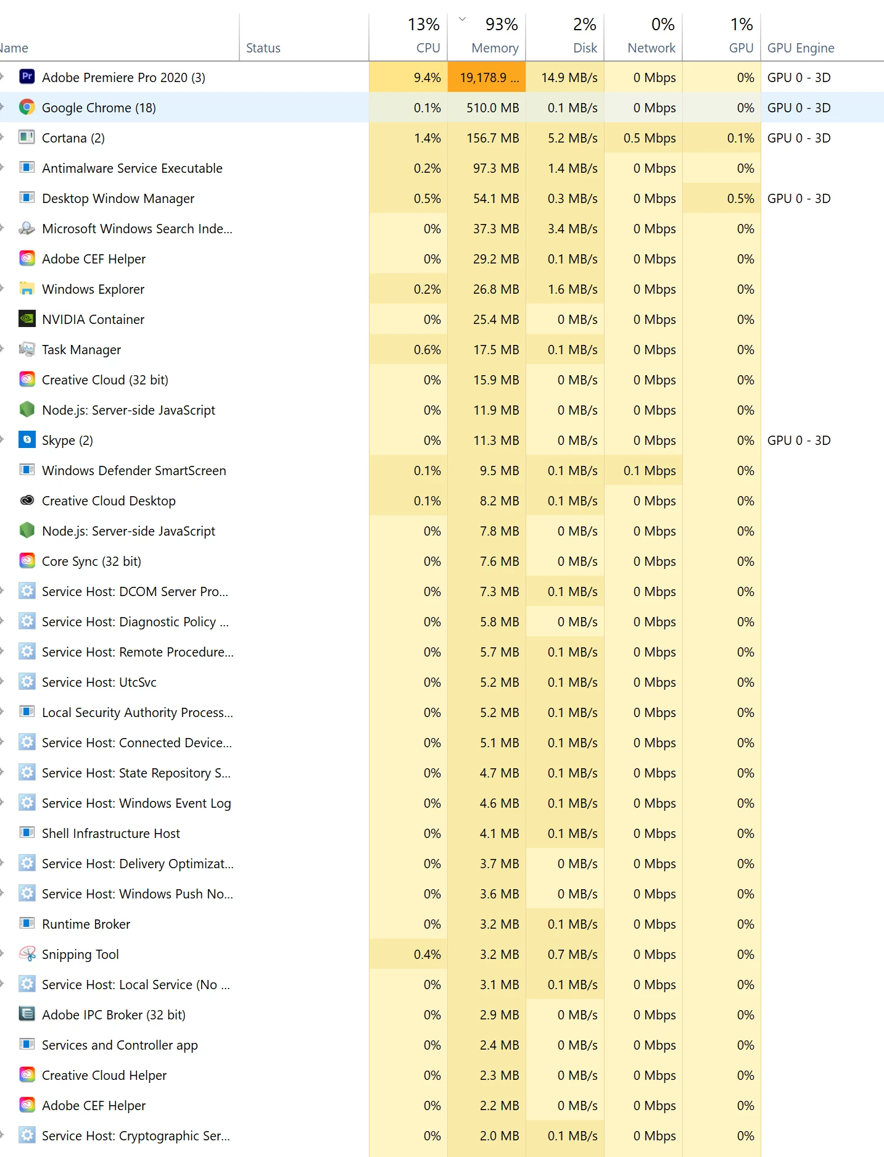Click the Creative Cloud Helper icon

(27, 1074)
